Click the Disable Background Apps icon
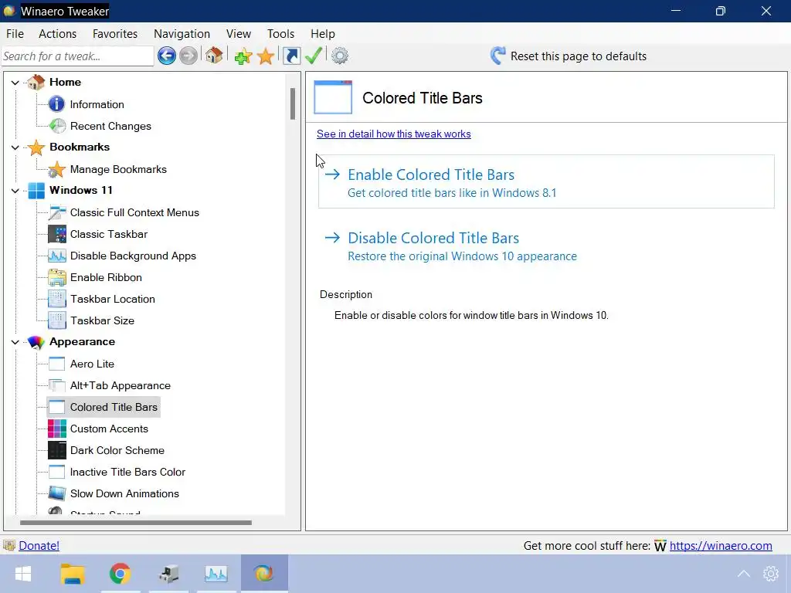 click(x=57, y=256)
